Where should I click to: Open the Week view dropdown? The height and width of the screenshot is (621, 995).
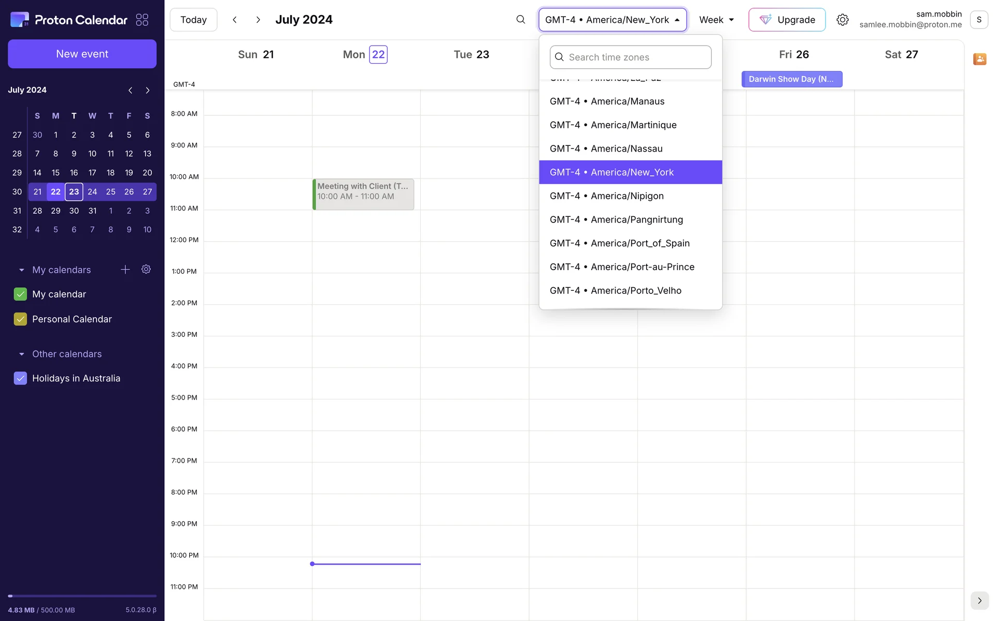(716, 20)
